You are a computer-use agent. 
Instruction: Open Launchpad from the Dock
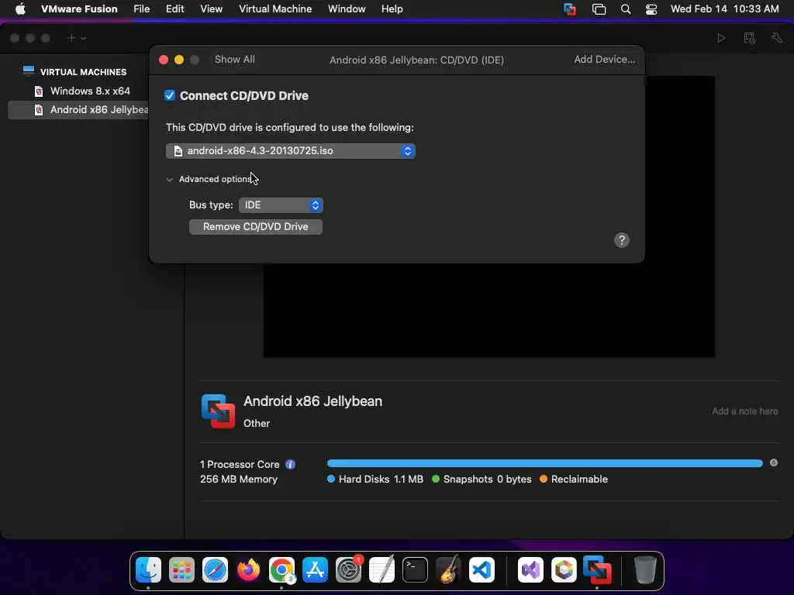coord(181,570)
